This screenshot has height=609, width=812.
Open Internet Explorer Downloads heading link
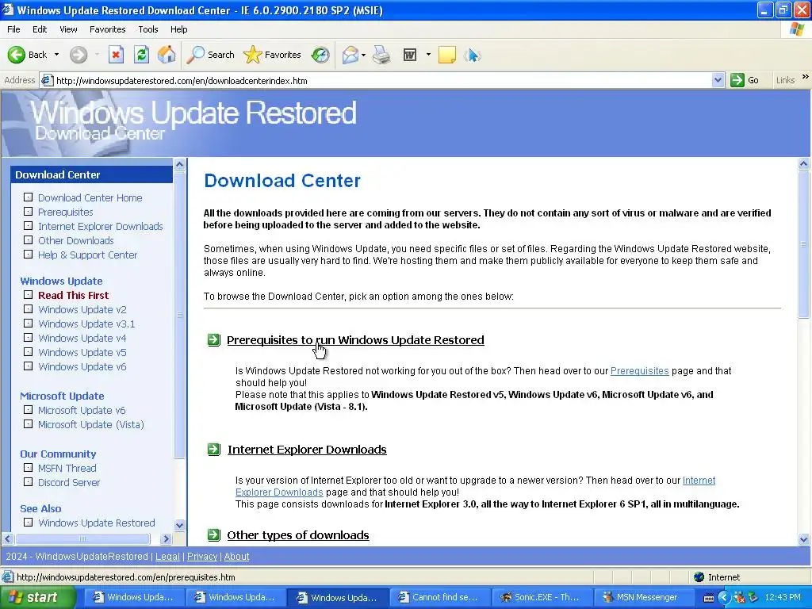point(307,449)
